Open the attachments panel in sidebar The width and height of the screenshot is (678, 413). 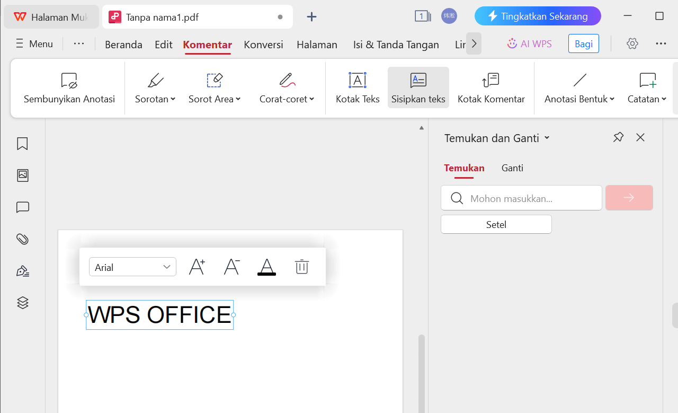coord(22,239)
